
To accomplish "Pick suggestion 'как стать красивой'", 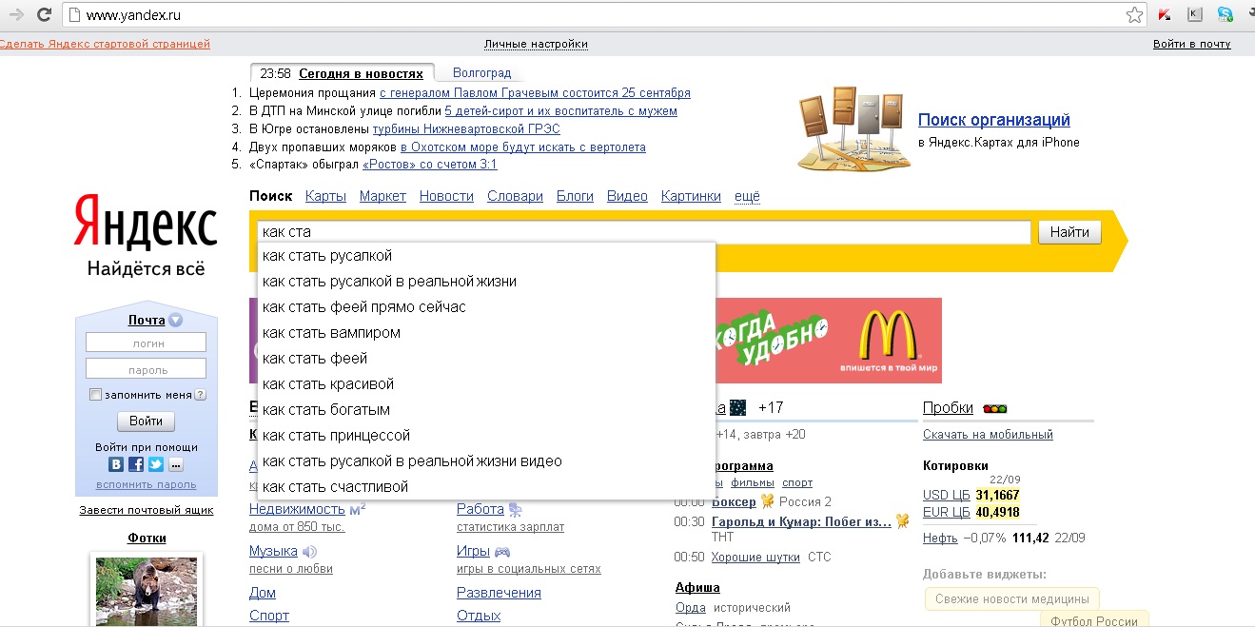I will [x=486, y=384].
